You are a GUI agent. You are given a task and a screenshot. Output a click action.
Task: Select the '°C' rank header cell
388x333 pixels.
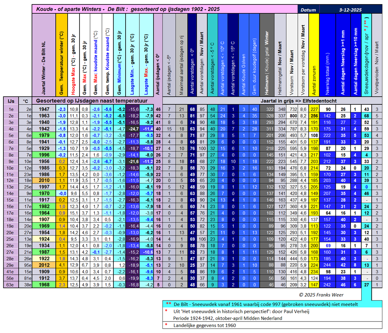coord(25,101)
